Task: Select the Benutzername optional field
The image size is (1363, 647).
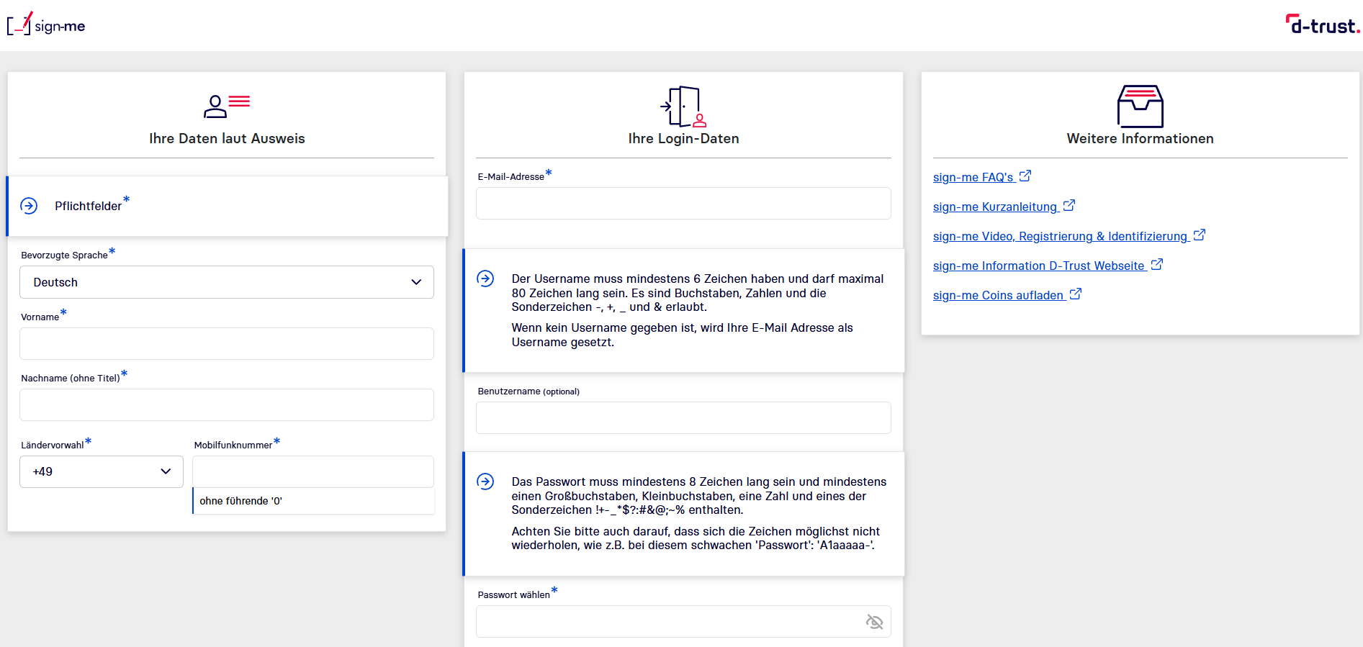Action: click(683, 417)
